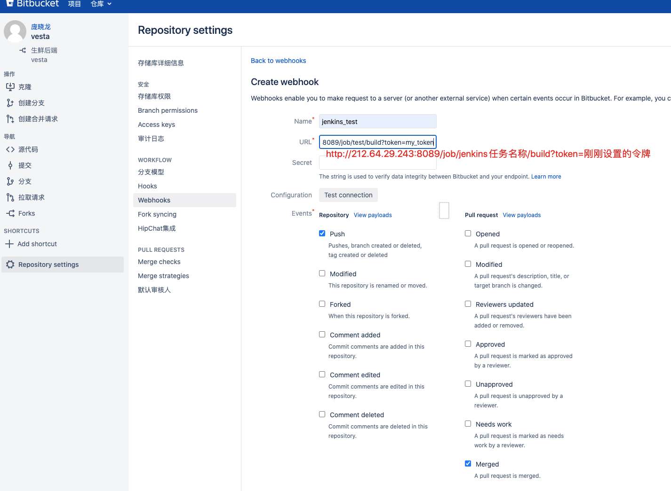Focus the webhook URL input field
The width and height of the screenshot is (671, 491).
pyautogui.click(x=378, y=142)
